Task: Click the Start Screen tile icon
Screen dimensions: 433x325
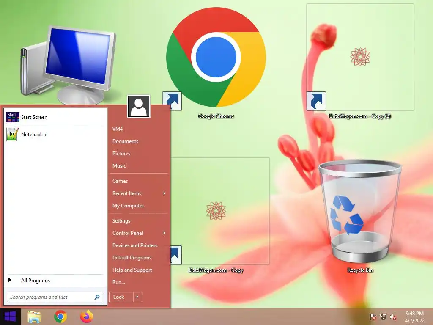Action: 12,117
